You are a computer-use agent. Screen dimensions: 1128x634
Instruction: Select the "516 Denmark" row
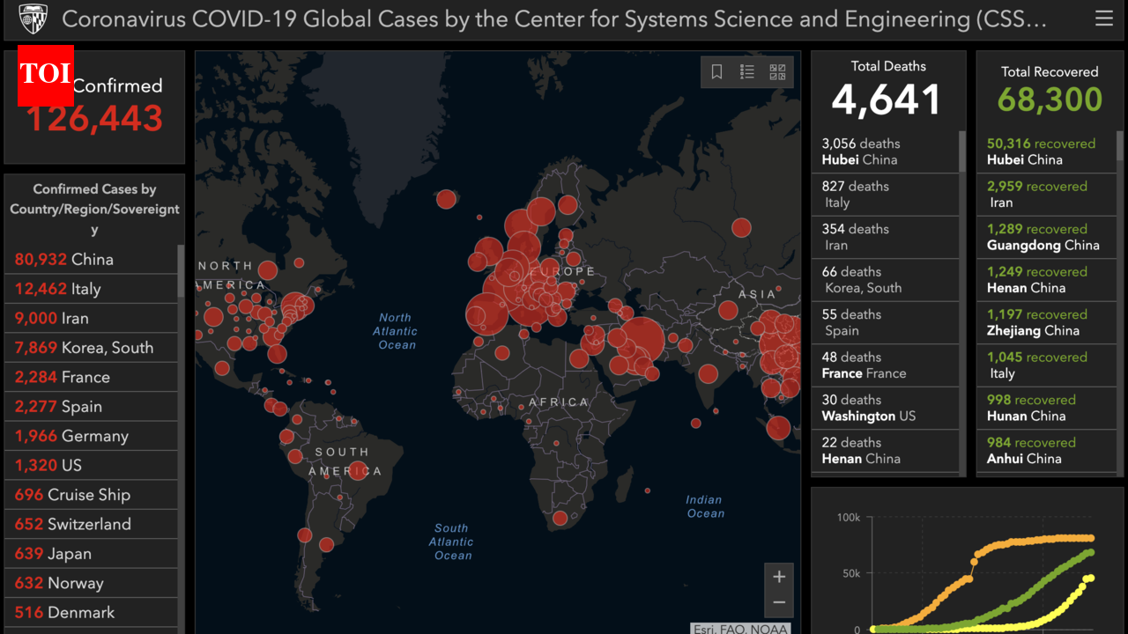pyautogui.click(x=92, y=612)
